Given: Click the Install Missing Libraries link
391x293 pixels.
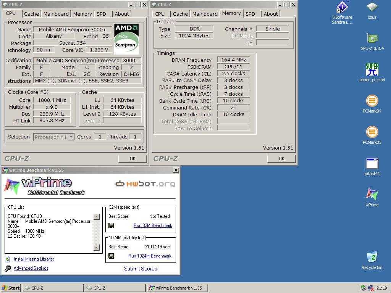Looking at the screenshot, I should click(34, 259).
